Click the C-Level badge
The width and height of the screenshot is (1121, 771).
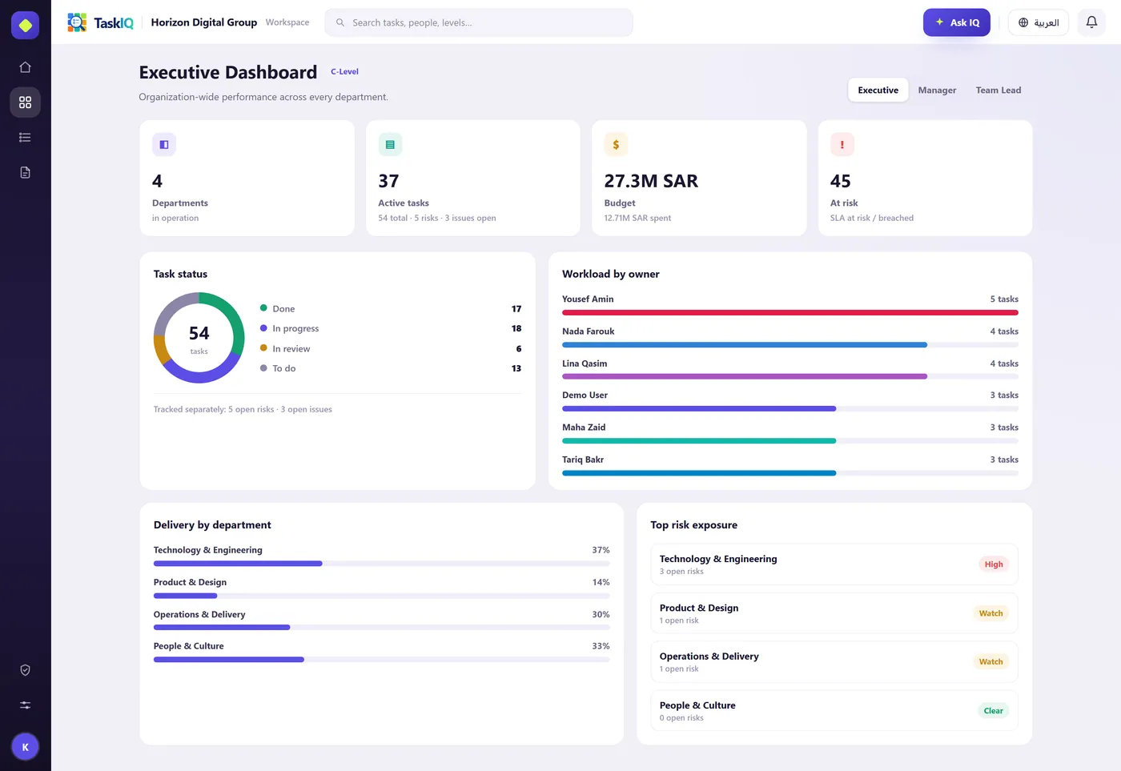coord(344,71)
